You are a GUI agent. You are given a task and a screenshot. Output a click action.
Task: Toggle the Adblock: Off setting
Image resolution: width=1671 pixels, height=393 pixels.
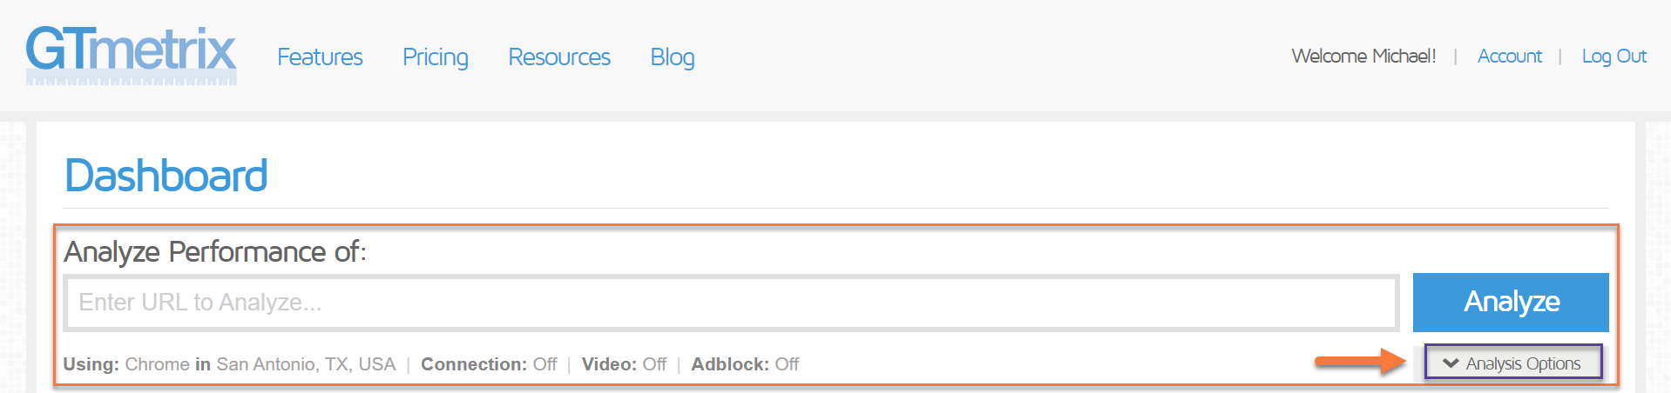pyautogui.click(x=745, y=364)
